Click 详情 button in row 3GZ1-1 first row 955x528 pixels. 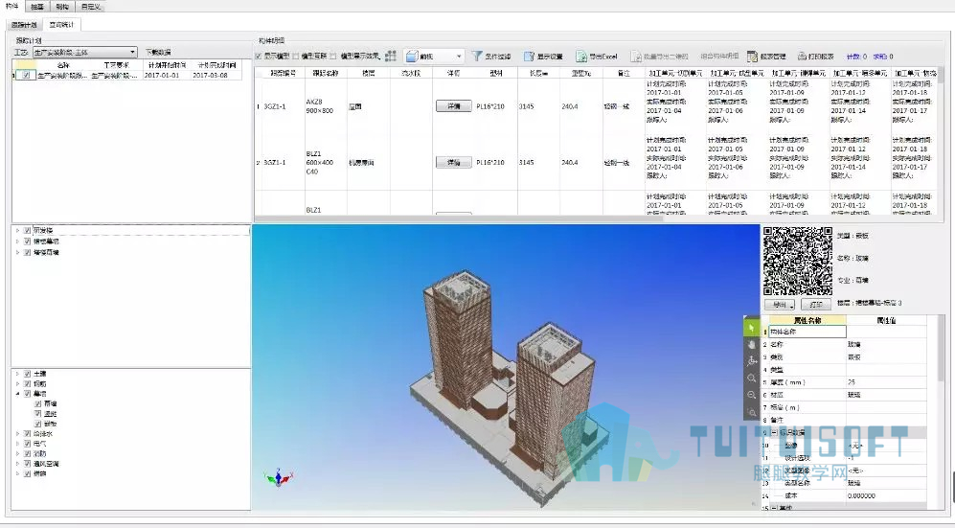(454, 106)
